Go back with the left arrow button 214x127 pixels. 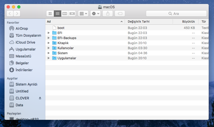tap(10, 14)
